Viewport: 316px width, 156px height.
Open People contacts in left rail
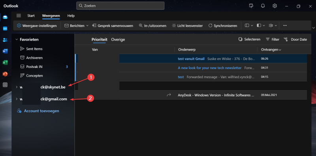pyautogui.click(x=5, y=40)
